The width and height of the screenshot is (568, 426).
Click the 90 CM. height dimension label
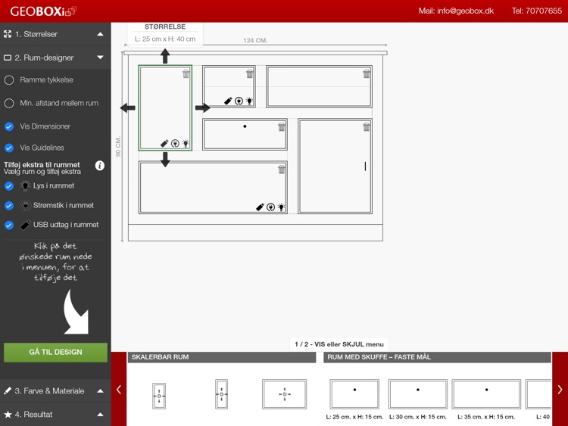click(x=118, y=147)
